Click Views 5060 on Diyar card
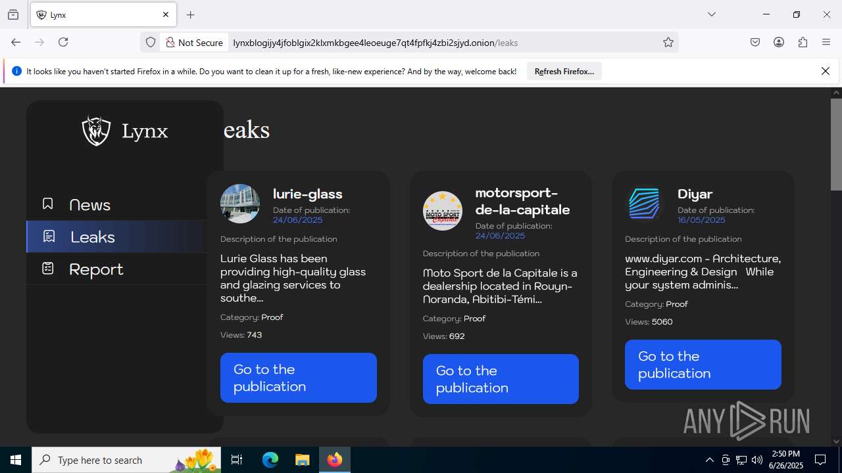The image size is (842, 473). point(649,322)
